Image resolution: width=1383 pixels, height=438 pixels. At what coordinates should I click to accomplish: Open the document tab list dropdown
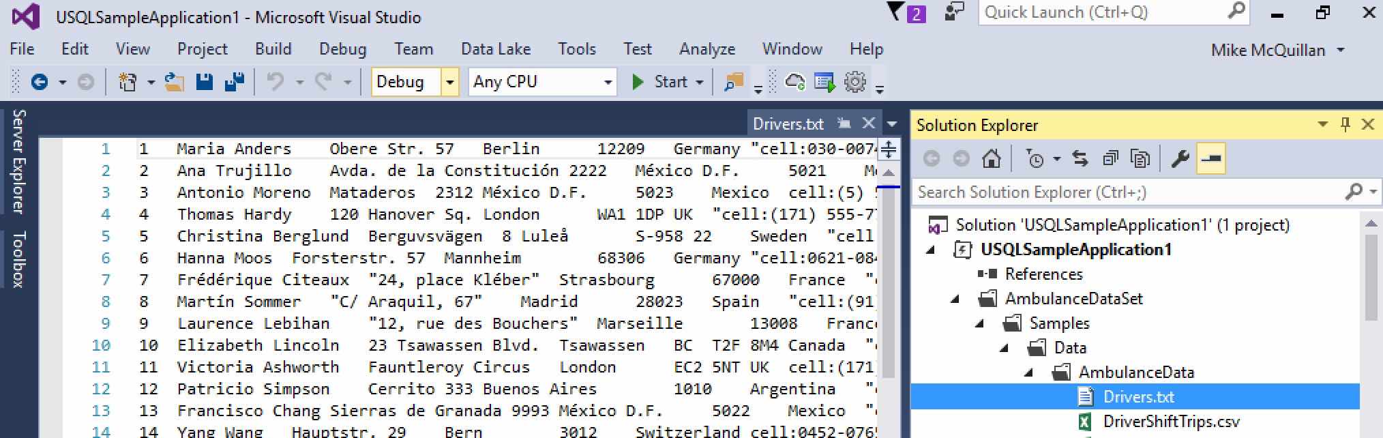pyautogui.click(x=892, y=124)
